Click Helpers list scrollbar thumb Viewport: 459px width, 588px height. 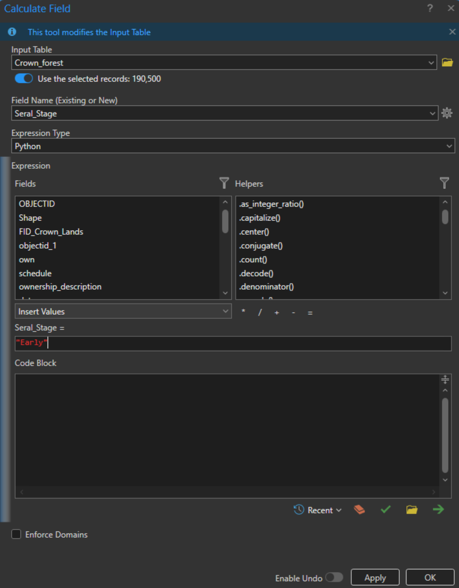coord(445,217)
